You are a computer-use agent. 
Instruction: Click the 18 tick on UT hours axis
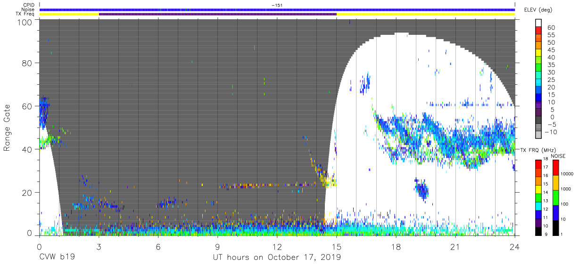pyautogui.click(x=396, y=247)
